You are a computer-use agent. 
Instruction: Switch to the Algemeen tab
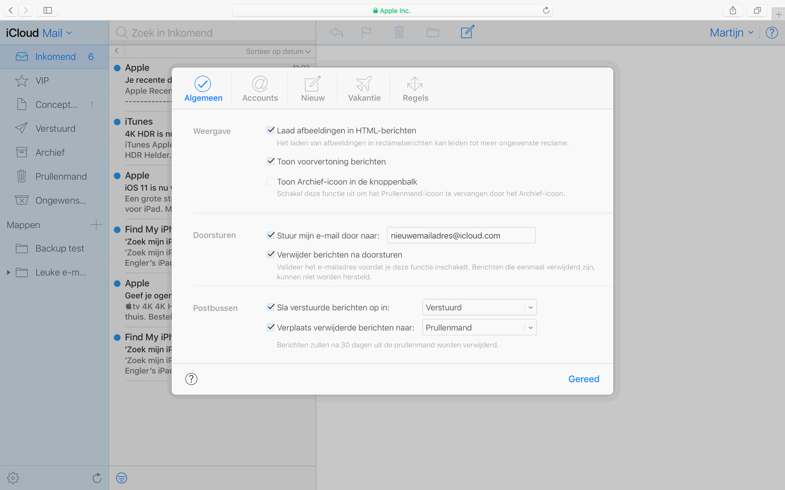click(x=203, y=89)
